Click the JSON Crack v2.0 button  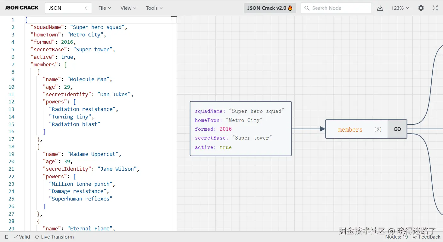point(270,8)
